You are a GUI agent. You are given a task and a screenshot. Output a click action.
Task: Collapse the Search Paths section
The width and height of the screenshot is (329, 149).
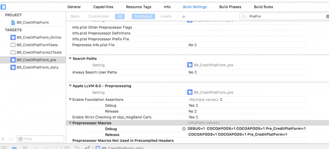pos(70,59)
